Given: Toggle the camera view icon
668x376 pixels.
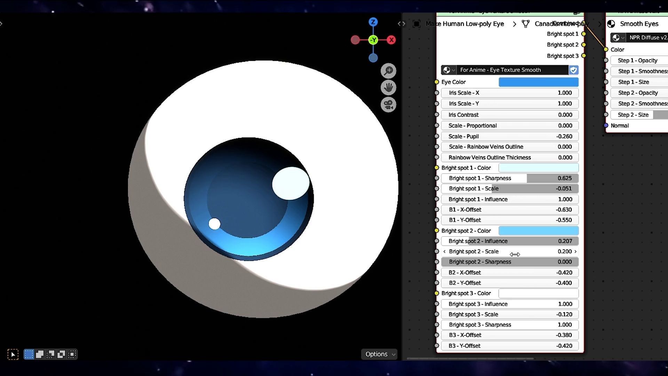Looking at the screenshot, I should [388, 104].
